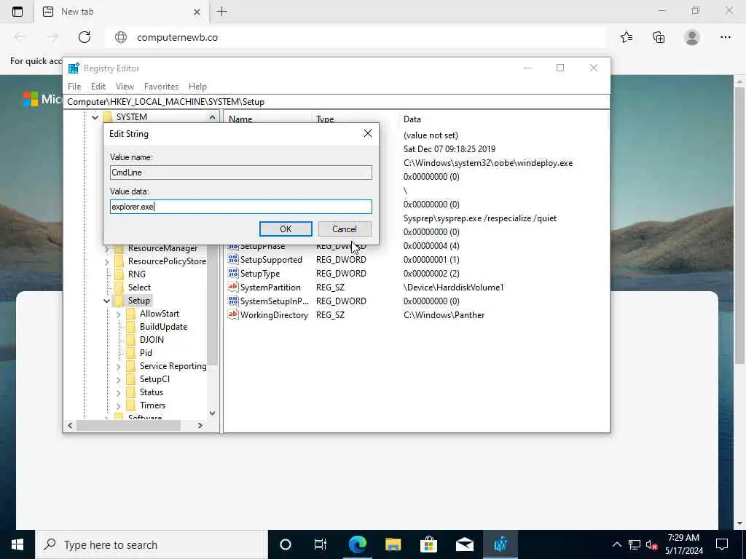Expand the Timers key
This screenshot has height=559, width=746.
point(119,405)
